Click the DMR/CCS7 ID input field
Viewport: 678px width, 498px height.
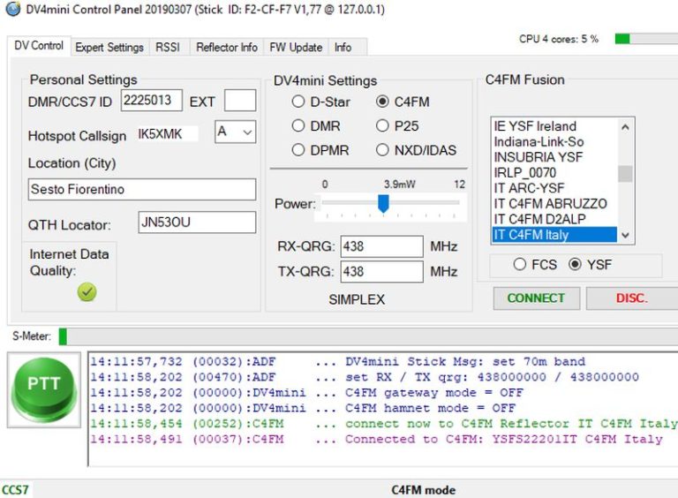coord(151,101)
